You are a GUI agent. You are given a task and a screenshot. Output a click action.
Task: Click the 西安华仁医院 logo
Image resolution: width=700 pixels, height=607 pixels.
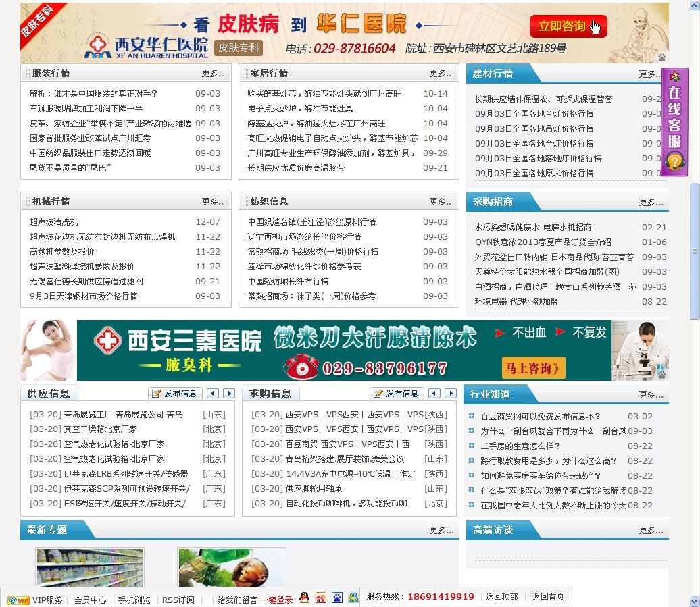[147, 47]
